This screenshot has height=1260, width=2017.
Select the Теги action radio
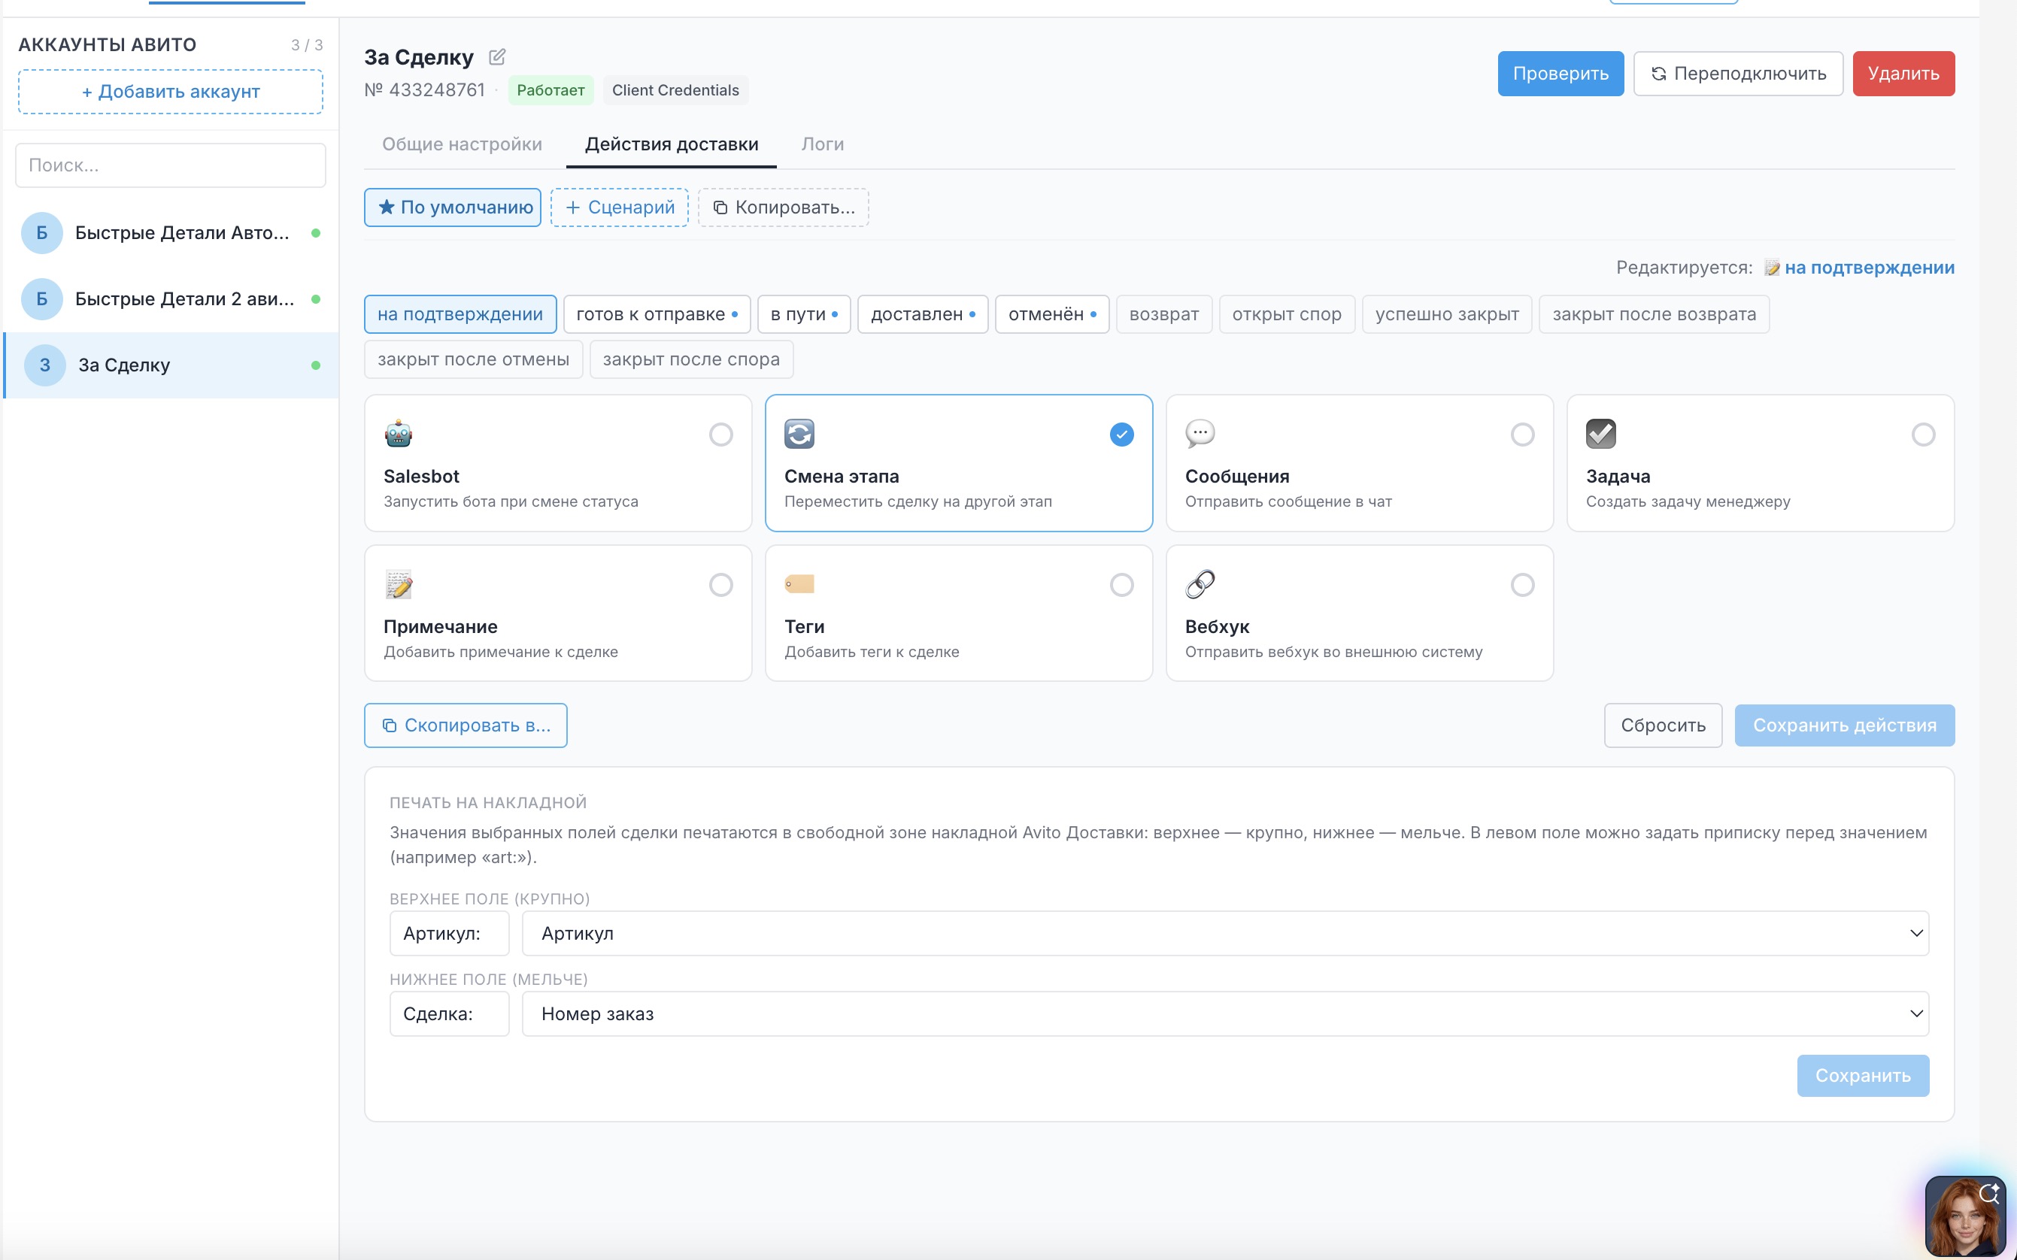coord(1122,585)
